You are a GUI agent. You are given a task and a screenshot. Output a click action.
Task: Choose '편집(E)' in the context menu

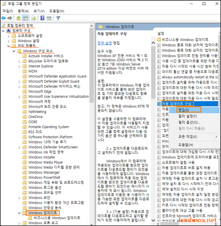[194, 110]
